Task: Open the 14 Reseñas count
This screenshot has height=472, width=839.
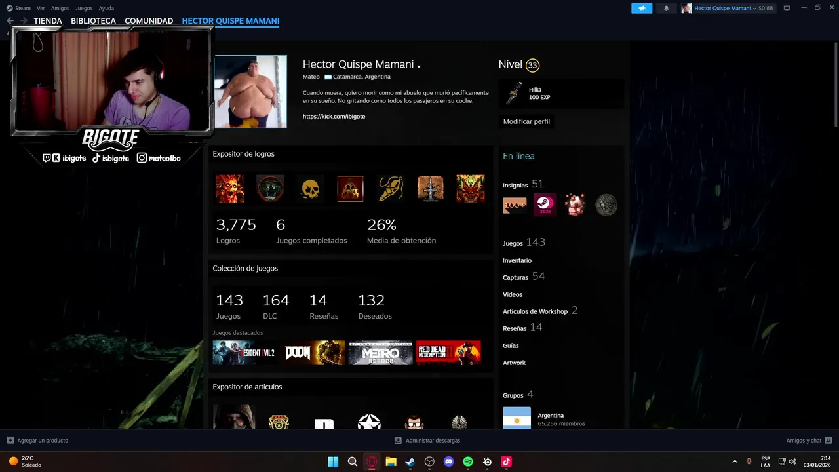Action: (324, 306)
